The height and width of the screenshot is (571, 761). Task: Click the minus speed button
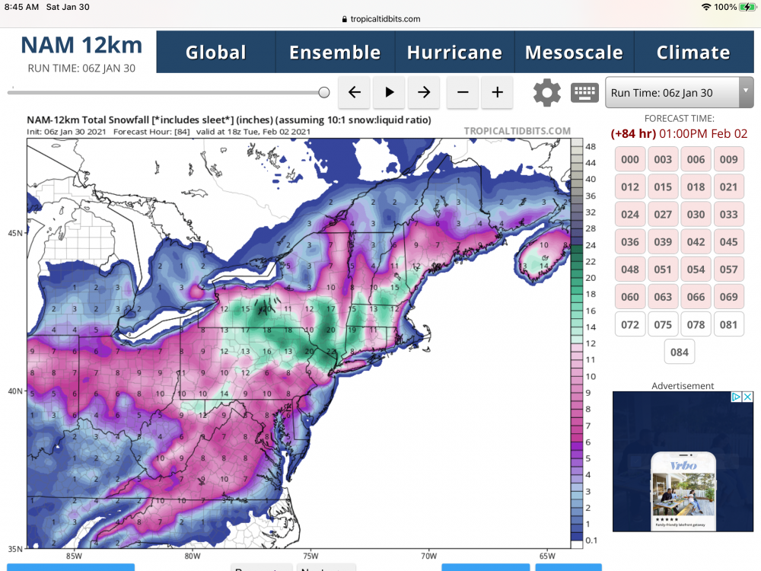[x=463, y=92]
